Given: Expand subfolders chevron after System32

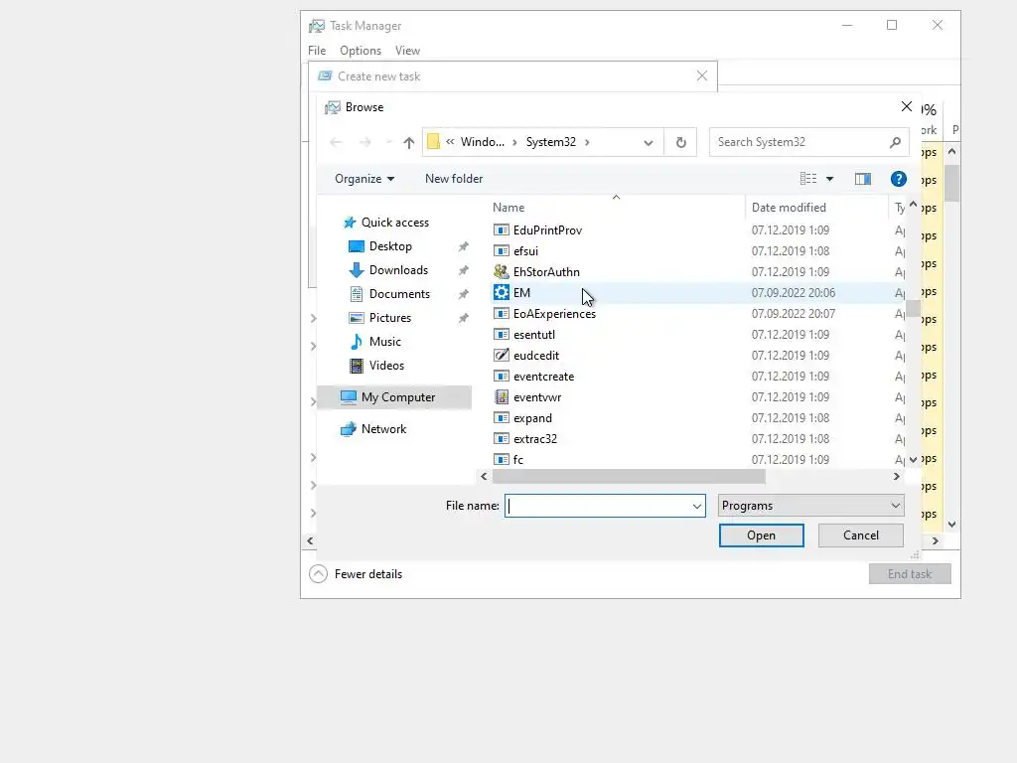Looking at the screenshot, I should [587, 142].
